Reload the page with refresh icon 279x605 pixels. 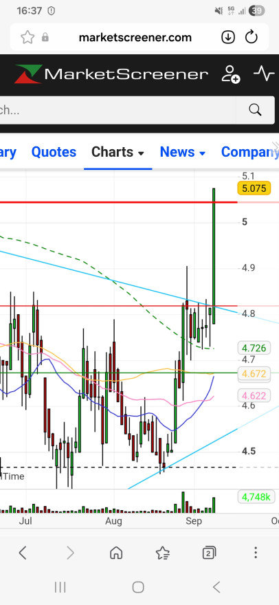coord(252,37)
